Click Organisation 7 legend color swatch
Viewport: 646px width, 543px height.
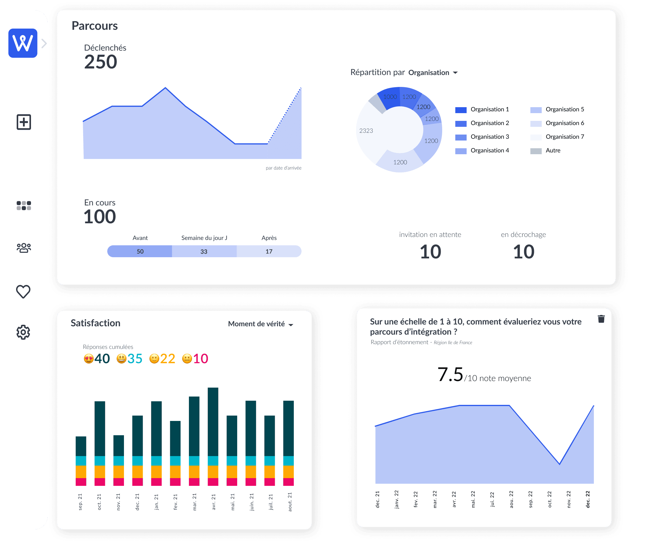click(x=536, y=137)
